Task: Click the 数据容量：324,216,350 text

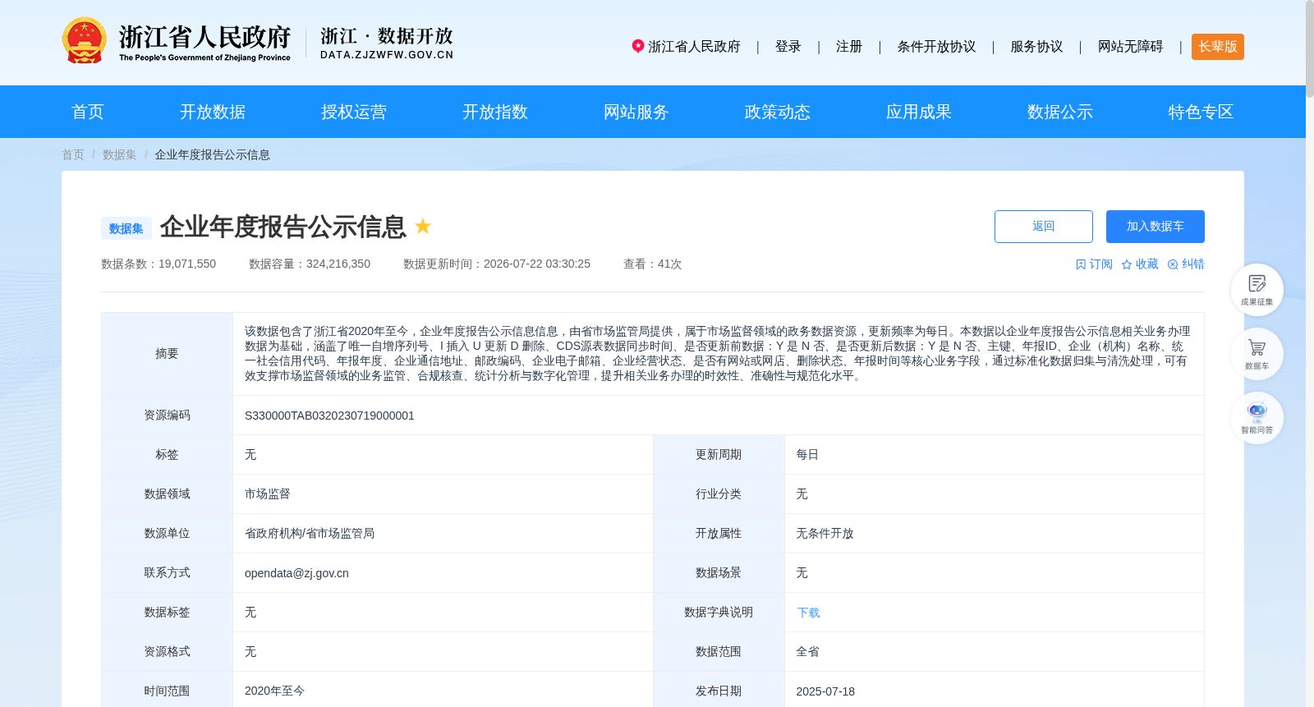Action: click(310, 264)
